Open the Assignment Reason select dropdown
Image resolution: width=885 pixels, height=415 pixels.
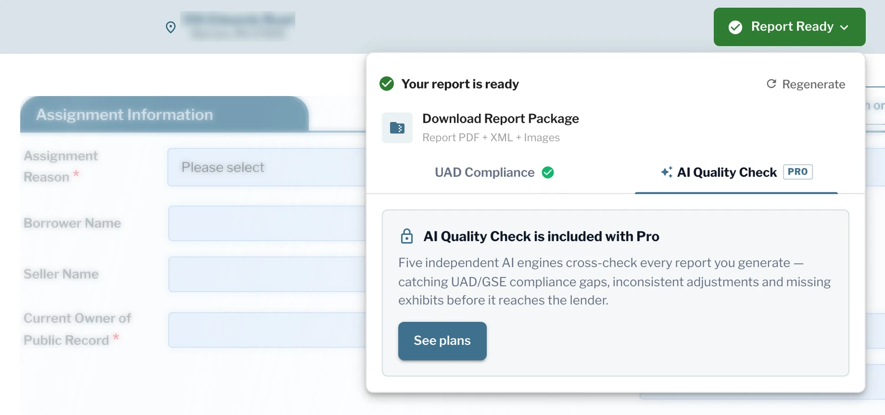267,167
